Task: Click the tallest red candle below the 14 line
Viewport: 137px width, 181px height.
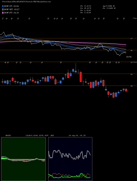Action: [x=81, y=77]
